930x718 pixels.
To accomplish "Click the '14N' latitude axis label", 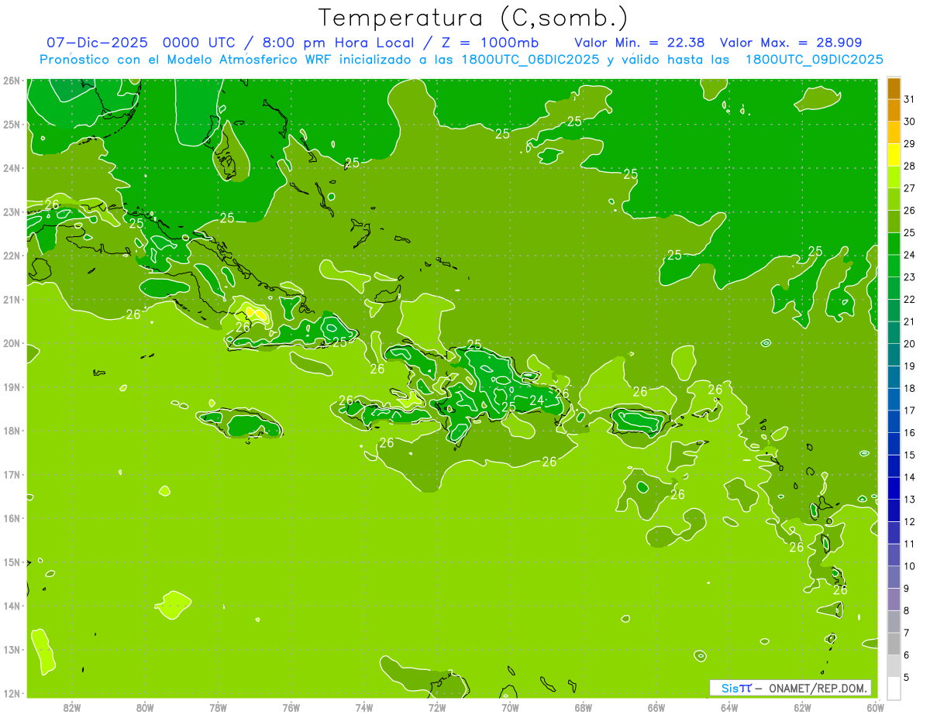I will pos(11,606).
